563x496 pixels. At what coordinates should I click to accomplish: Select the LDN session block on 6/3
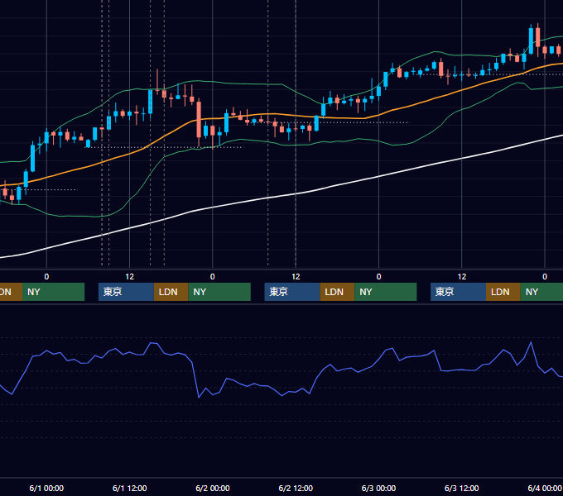tap(503, 292)
